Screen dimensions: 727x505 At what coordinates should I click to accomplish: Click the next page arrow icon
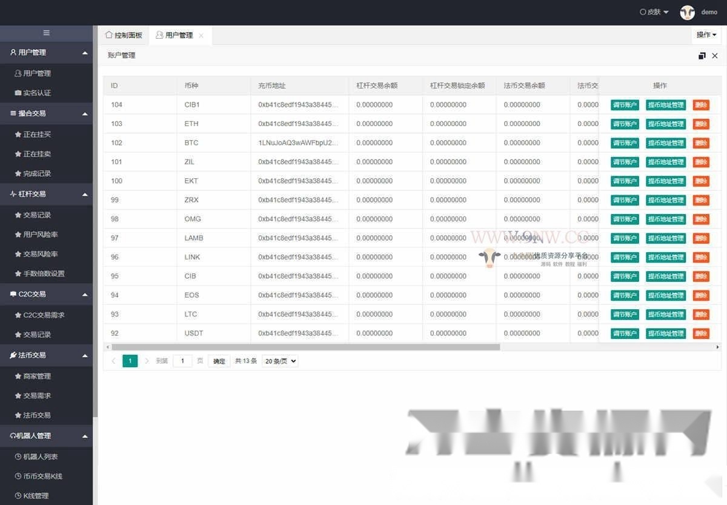point(147,361)
